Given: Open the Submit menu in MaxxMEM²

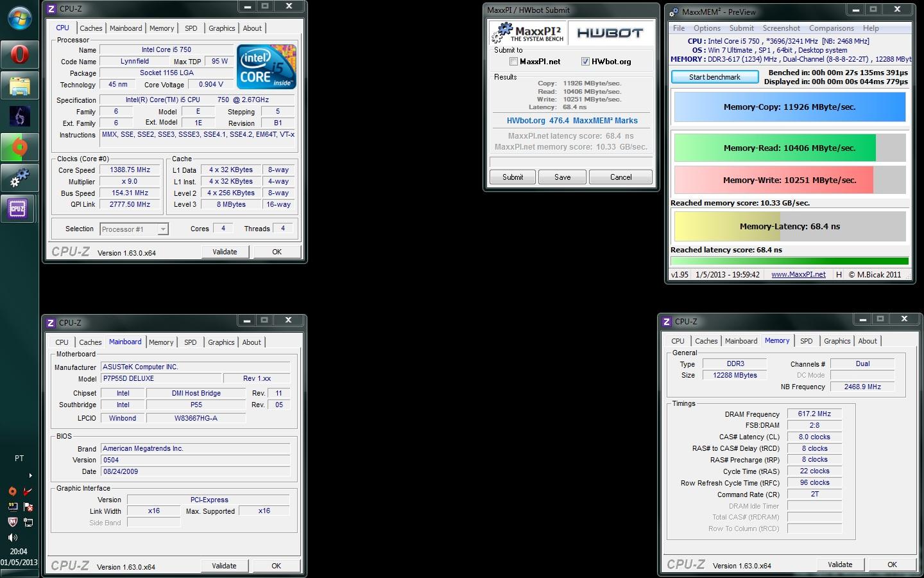Looking at the screenshot, I should [742, 28].
